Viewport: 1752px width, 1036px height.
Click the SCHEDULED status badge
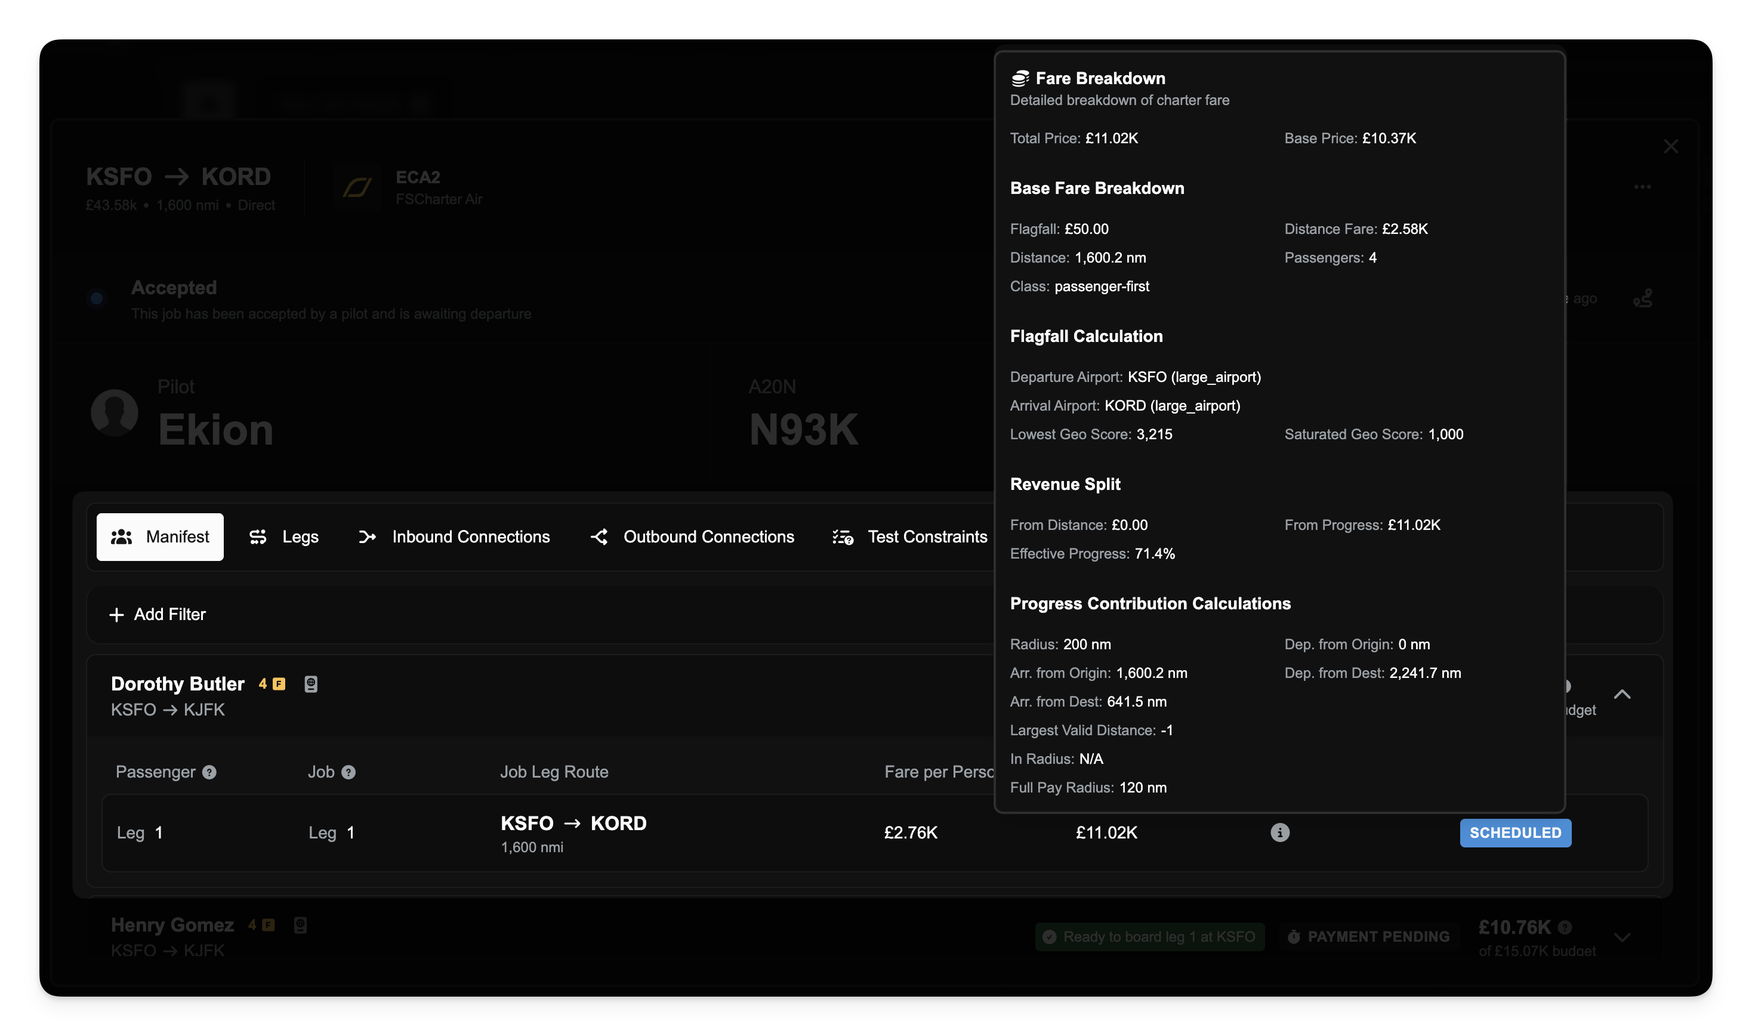pos(1515,833)
